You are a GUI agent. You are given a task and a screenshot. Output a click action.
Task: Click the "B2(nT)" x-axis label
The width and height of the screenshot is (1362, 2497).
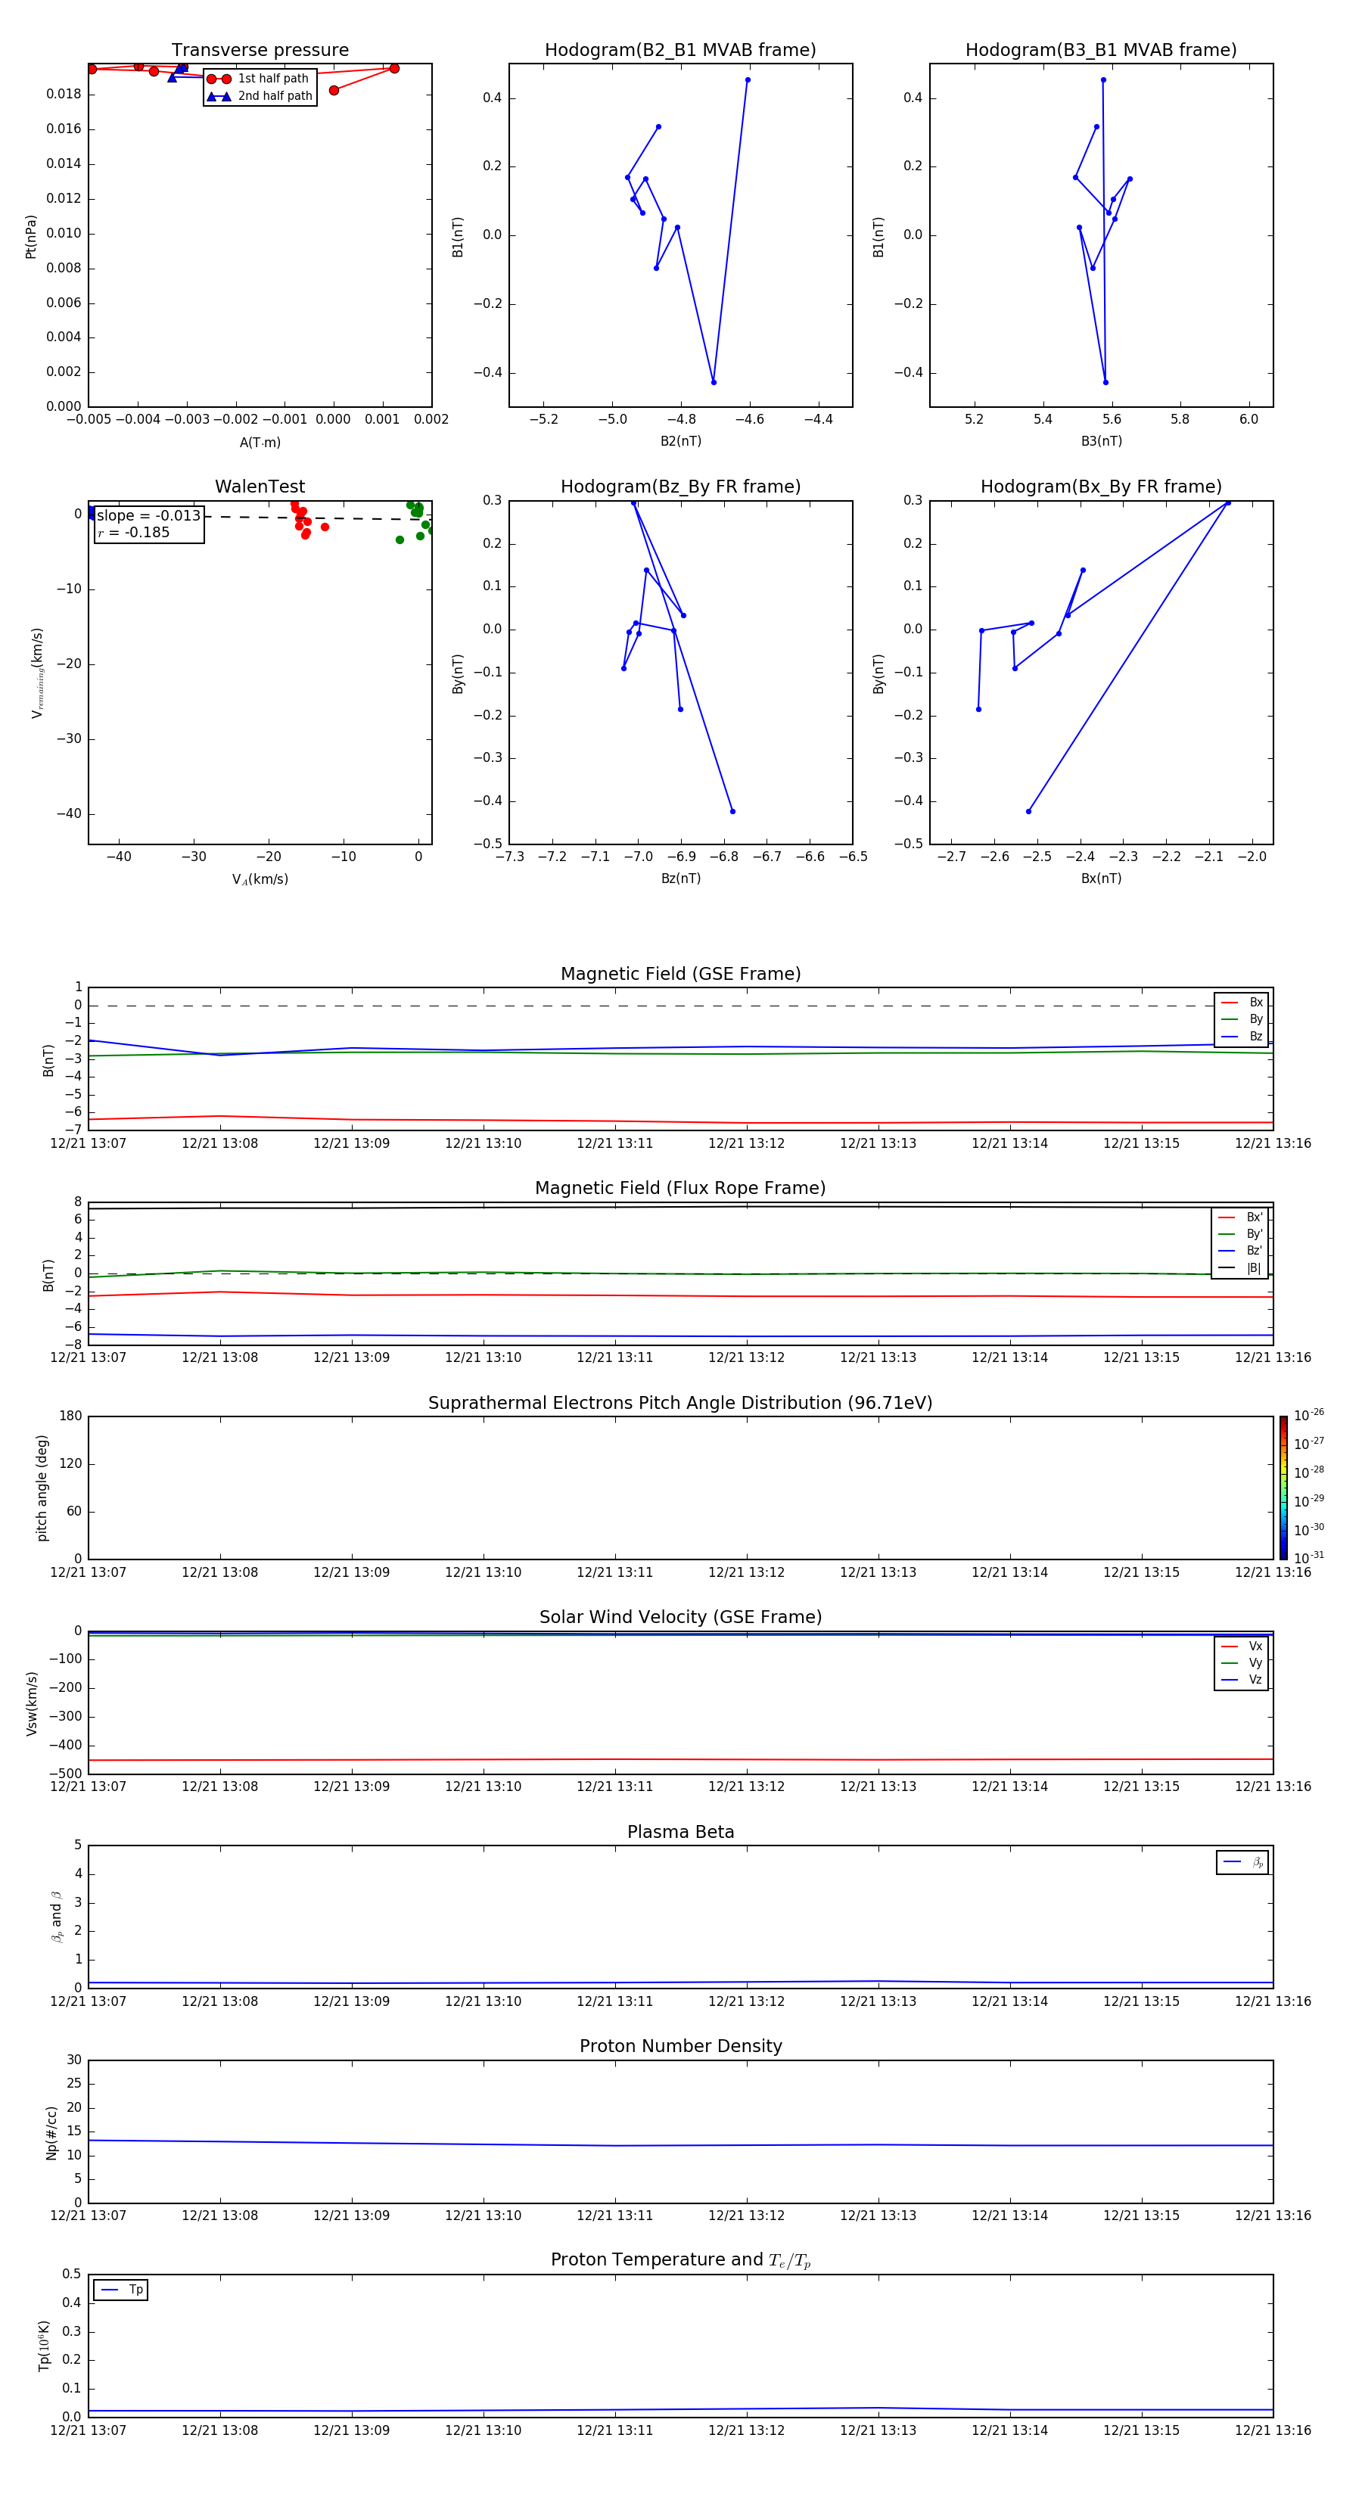[680, 441]
